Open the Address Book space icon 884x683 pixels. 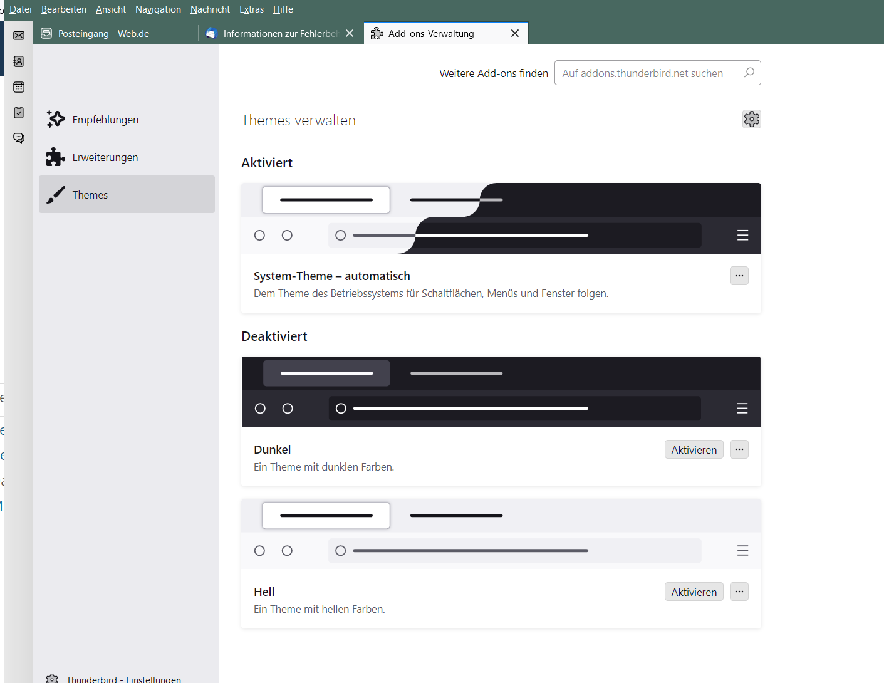(x=19, y=61)
